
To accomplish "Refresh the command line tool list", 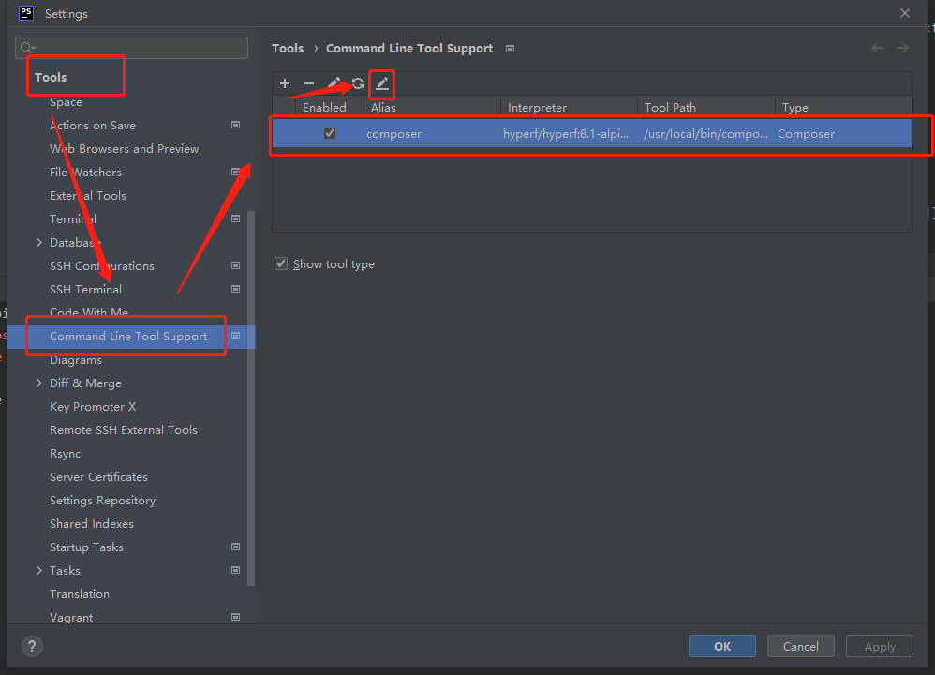I will [x=358, y=83].
